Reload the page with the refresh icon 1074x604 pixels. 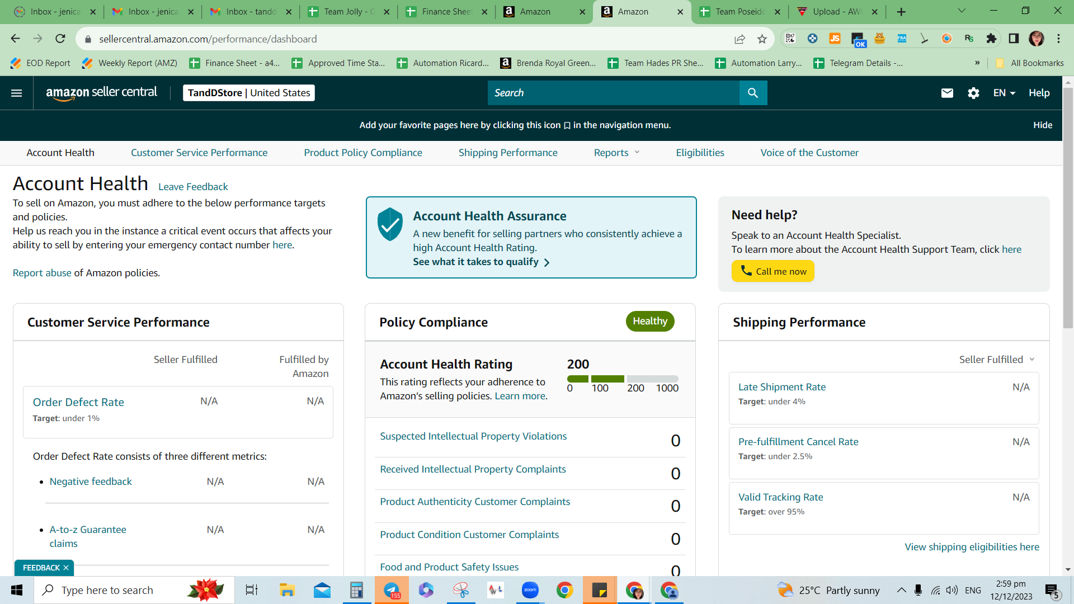click(x=60, y=39)
